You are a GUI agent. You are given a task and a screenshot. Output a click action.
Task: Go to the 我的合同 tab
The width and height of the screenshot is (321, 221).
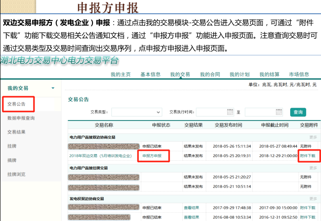coord(210,75)
